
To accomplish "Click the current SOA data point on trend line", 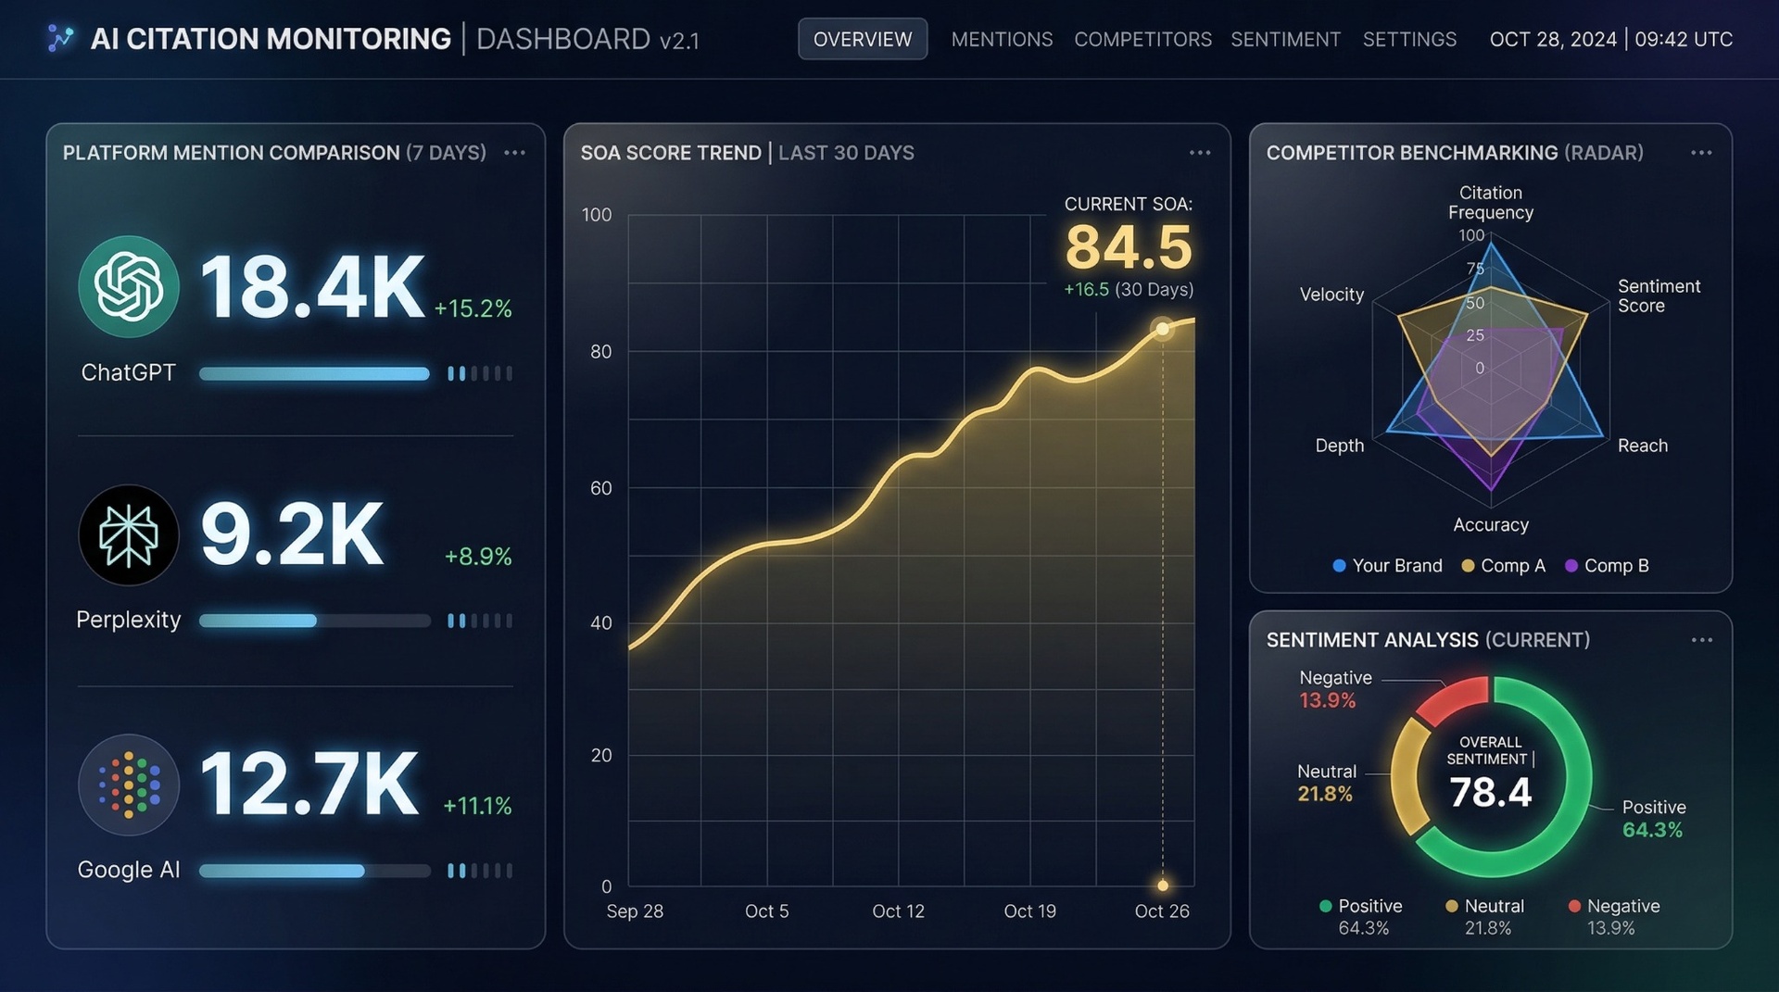I will pos(1162,329).
